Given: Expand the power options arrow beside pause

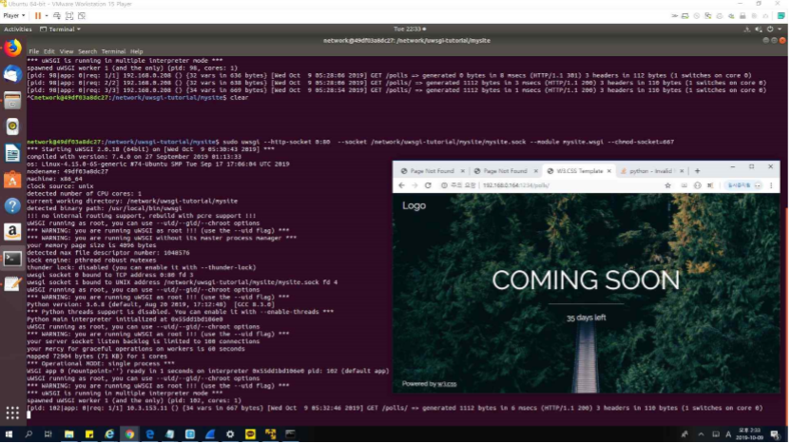Looking at the screenshot, I should (47, 15).
